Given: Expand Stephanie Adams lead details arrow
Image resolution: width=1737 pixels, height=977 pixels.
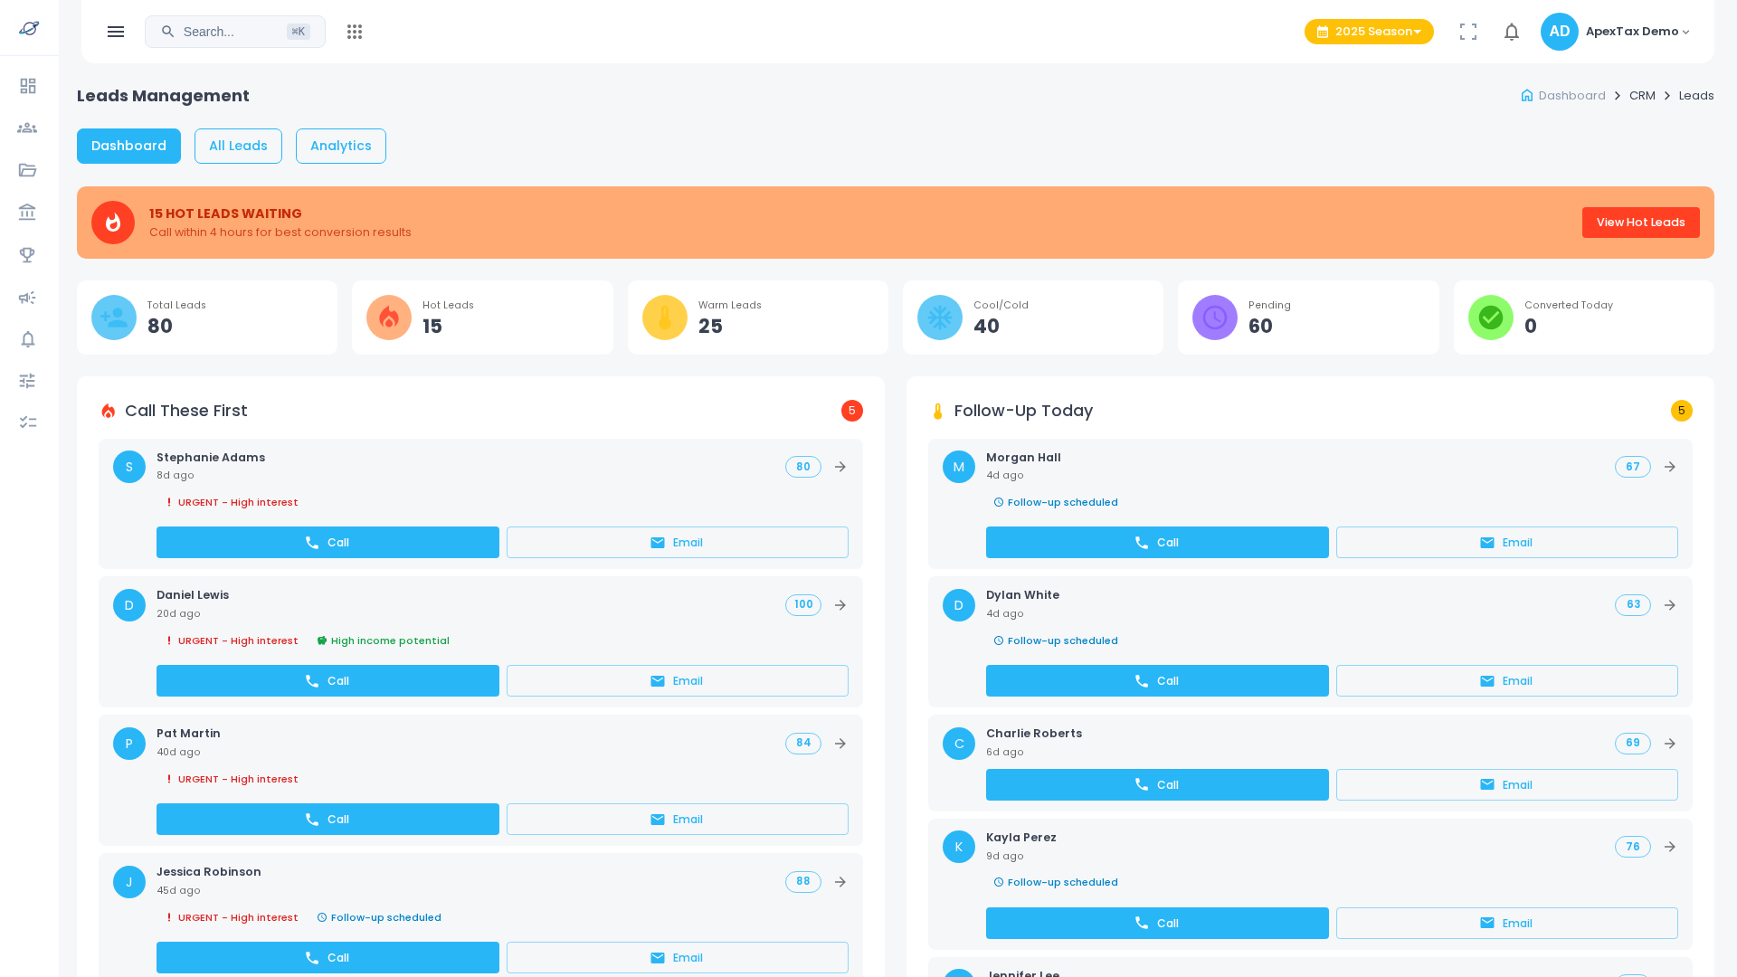Looking at the screenshot, I should click(840, 467).
